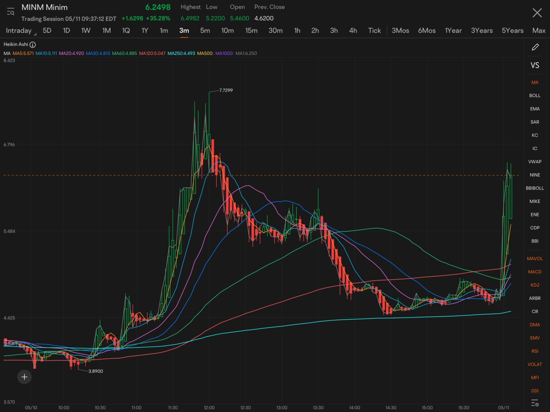Toggle the MA indicator

point(535,82)
